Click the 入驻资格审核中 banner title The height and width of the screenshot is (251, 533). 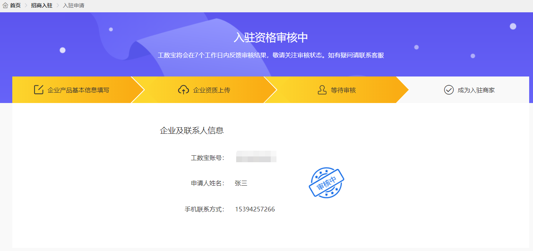tap(271, 38)
